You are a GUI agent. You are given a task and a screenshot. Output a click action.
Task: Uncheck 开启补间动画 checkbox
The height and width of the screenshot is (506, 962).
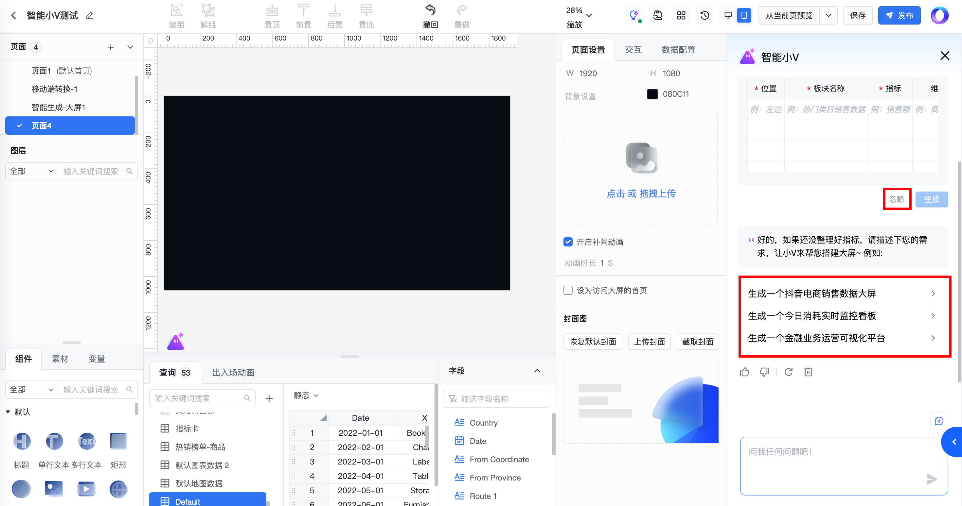(568, 242)
